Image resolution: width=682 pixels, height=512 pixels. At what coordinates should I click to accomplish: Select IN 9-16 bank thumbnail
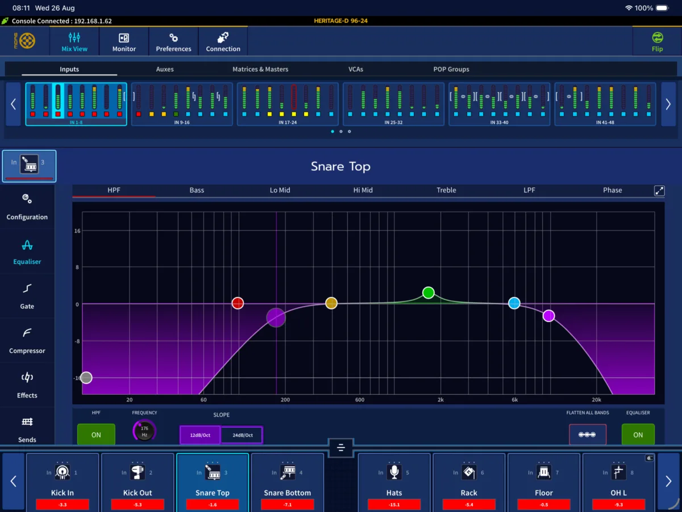click(182, 104)
